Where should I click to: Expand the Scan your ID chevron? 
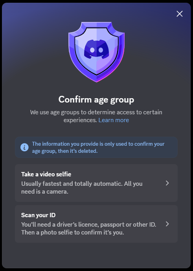[x=167, y=224]
